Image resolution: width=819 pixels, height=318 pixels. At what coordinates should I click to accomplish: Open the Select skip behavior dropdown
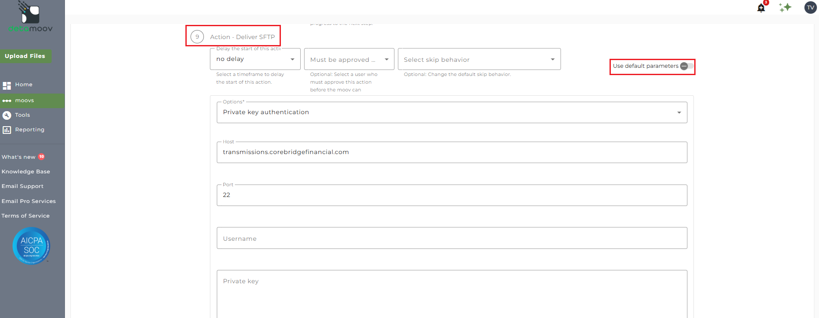coord(479,60)
